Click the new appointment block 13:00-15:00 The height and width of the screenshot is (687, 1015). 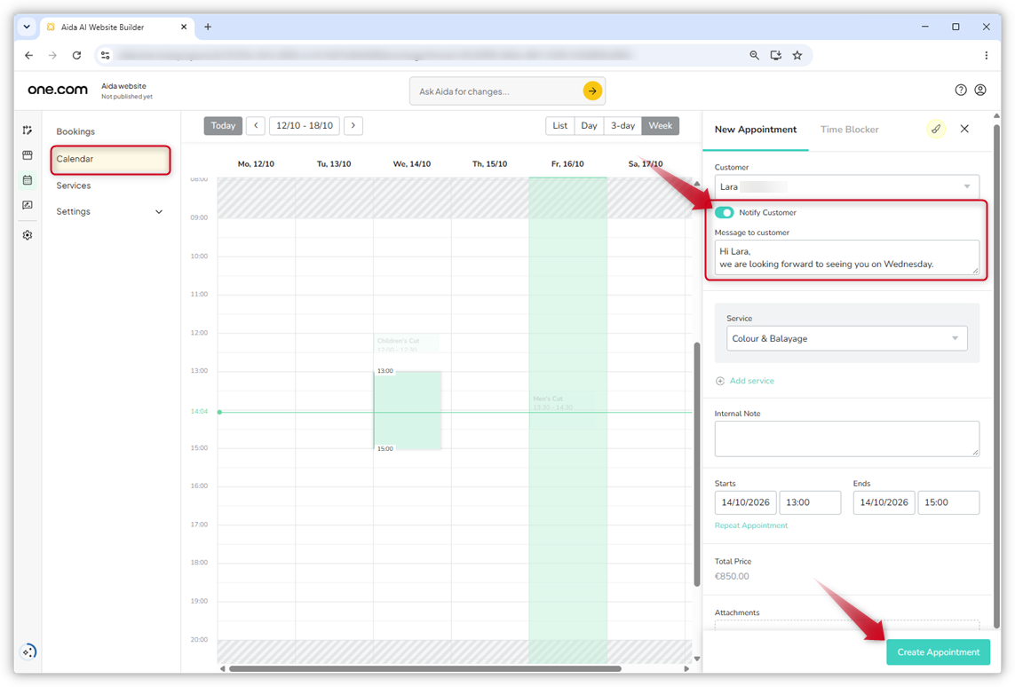pyautogui.click(x=408, y=410)
